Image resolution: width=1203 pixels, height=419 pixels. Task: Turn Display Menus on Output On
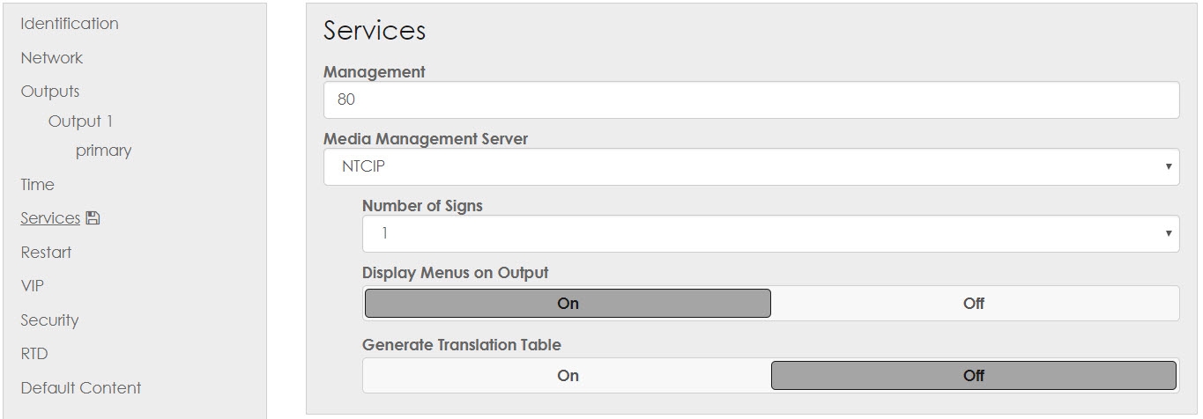[568, 304]
